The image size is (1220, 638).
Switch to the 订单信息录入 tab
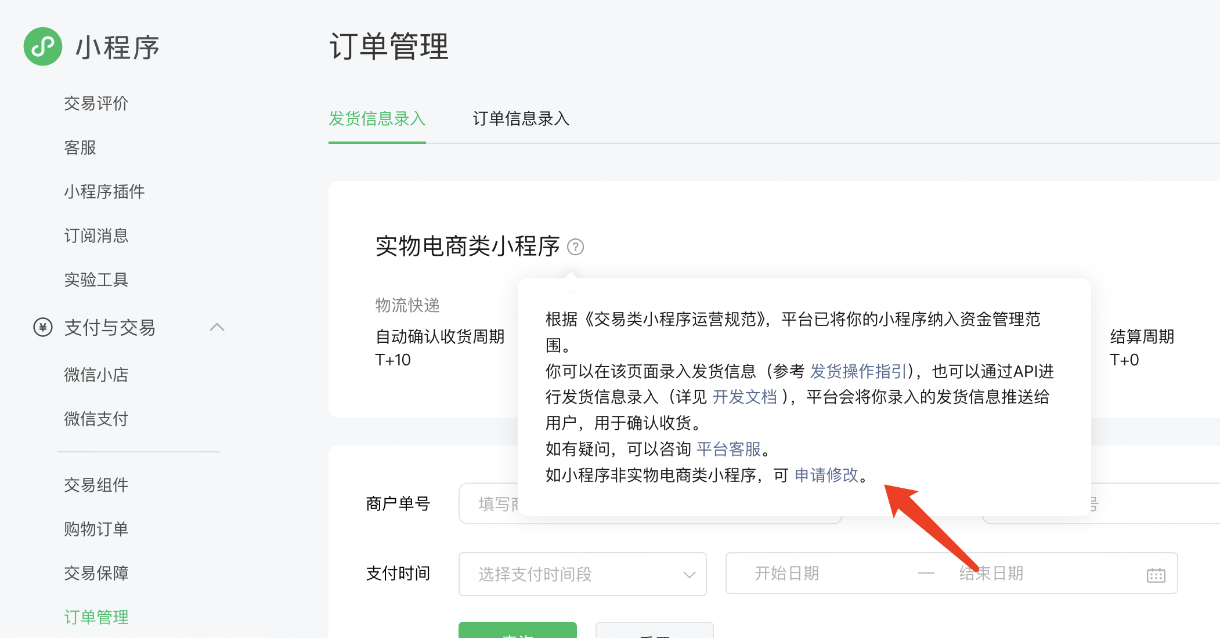click(x=521, y=119)
